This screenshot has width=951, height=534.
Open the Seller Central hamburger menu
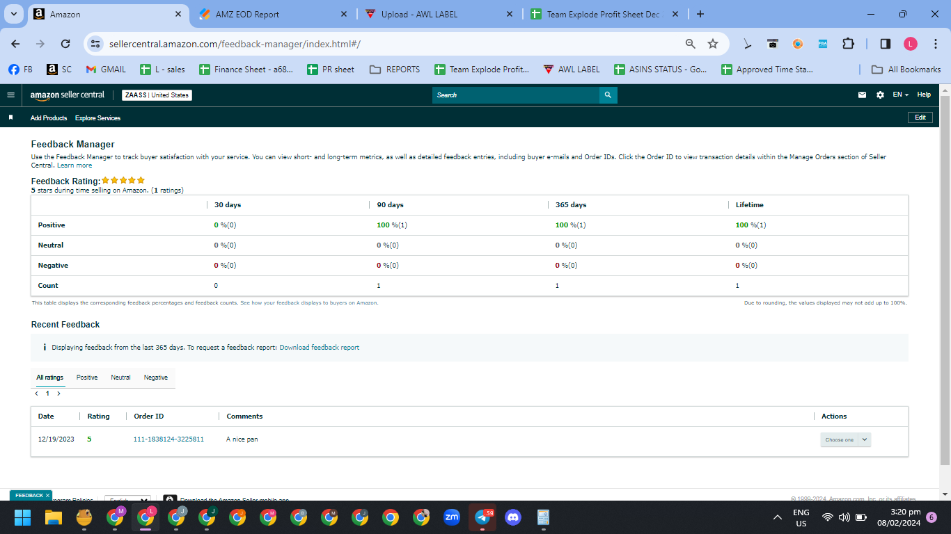[10, 95]
